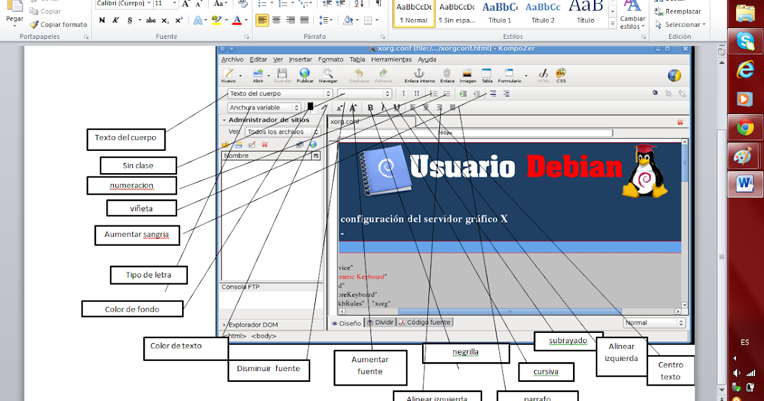Viewport: 764px width, 401px height.
Task: Click the CSS palette icon in KompoZer
Action: [561, 76]
